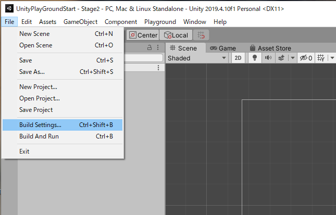
Task: Click the Unity logo in title bar
Action: point(9,8)
